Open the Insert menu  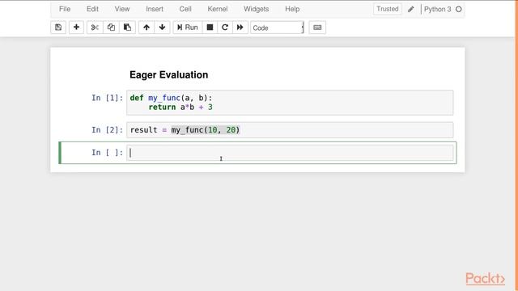pyautogui.click(x=155, y=9)
